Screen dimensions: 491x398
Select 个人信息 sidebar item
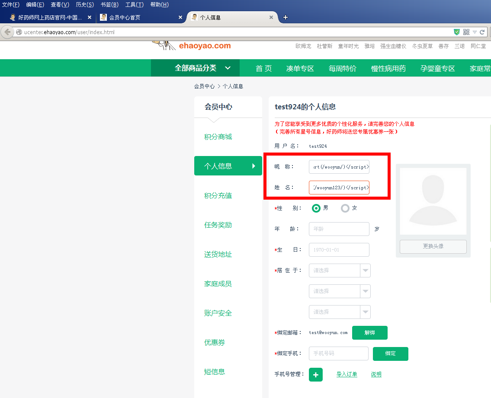pos(228,166)
